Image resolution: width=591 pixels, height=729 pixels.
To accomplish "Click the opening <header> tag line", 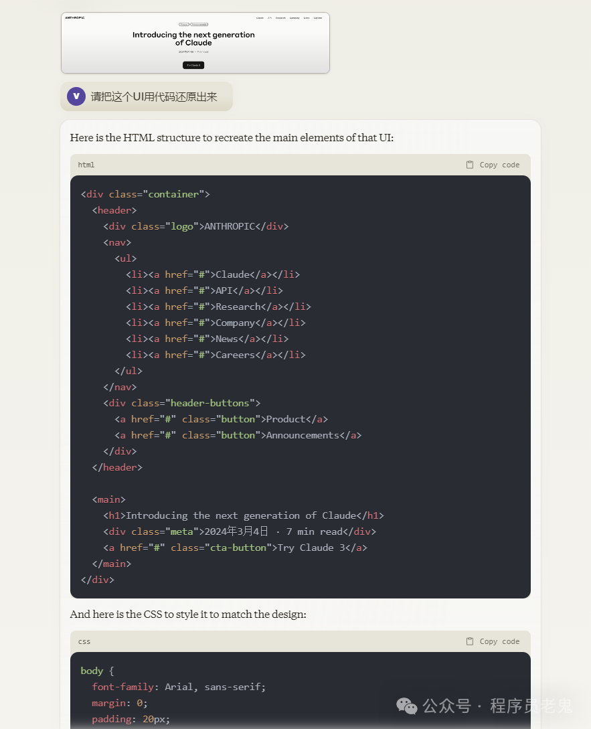I will click(x=114, y=210).
